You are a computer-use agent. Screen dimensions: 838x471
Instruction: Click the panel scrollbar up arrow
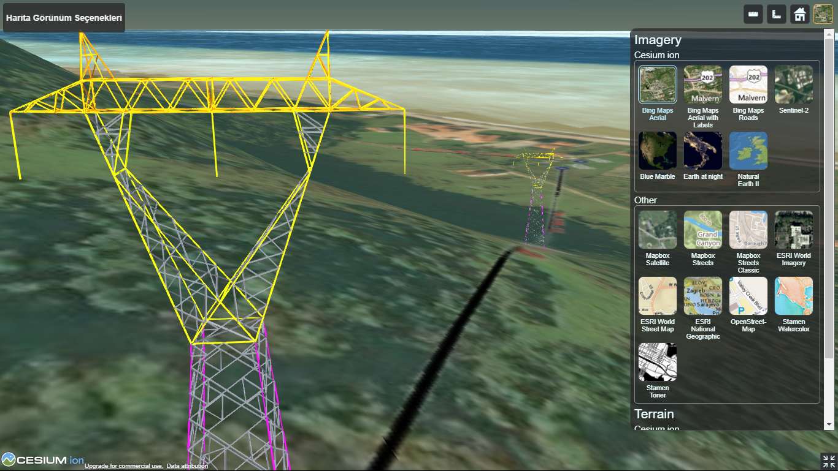(829, 34)
